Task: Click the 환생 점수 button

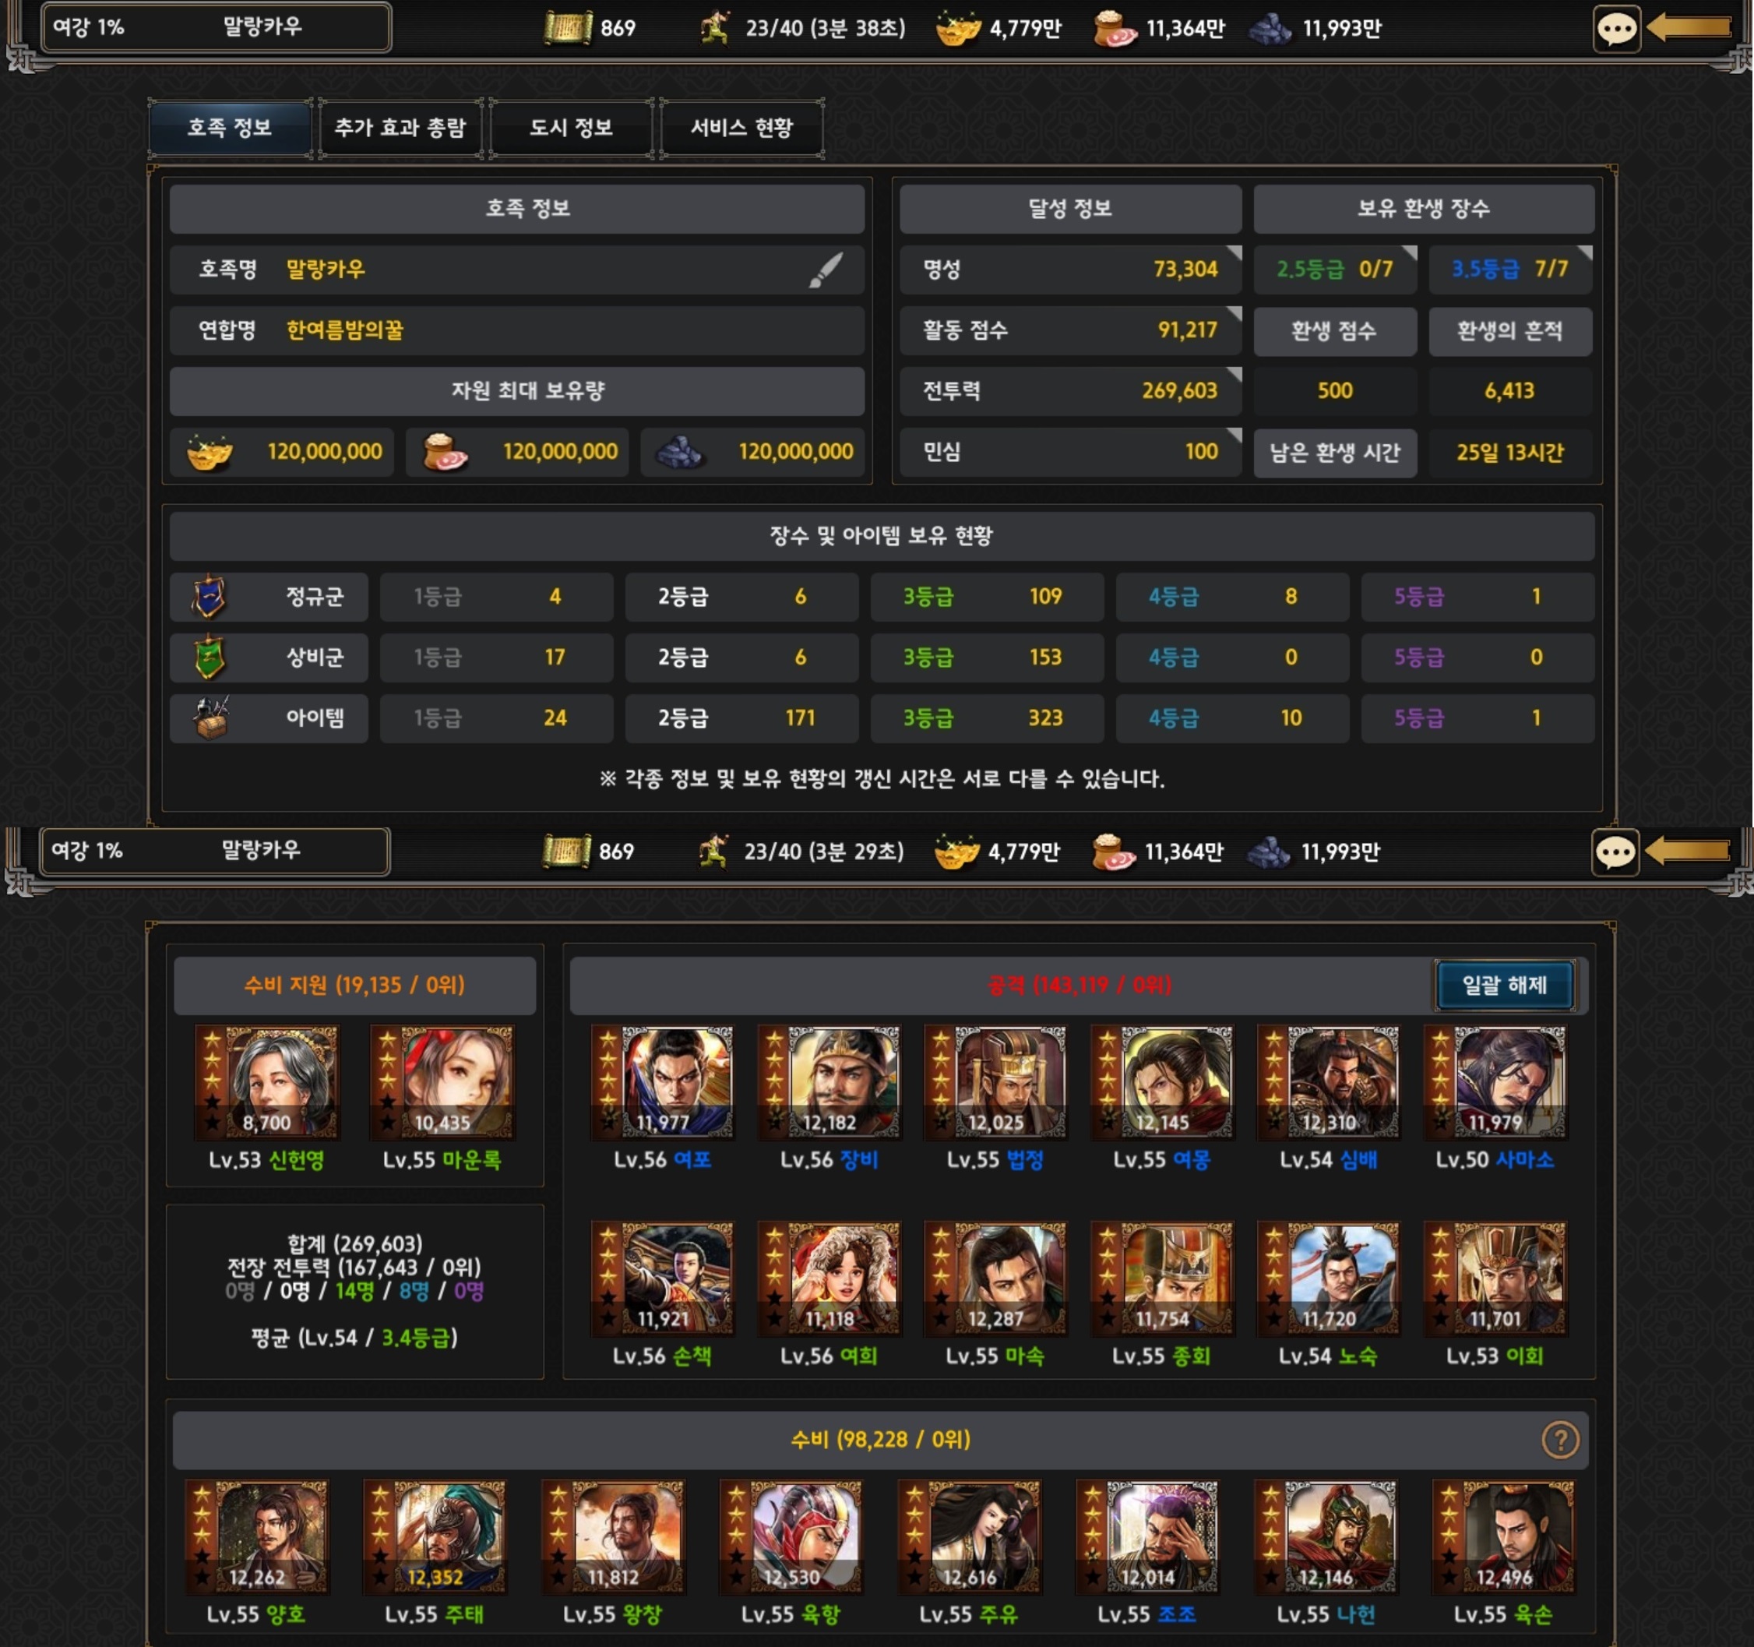Action: coord(1334,331)
